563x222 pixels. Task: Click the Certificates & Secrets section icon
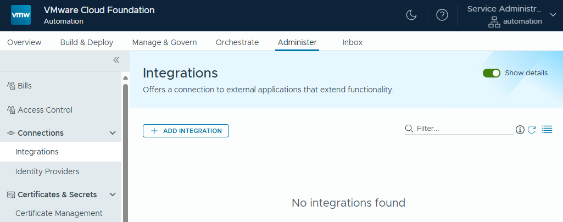[x=11, y=195]
